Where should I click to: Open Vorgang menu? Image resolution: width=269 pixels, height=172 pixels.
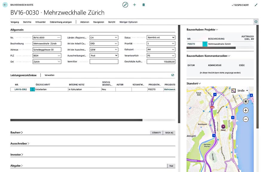pos(15,22)
